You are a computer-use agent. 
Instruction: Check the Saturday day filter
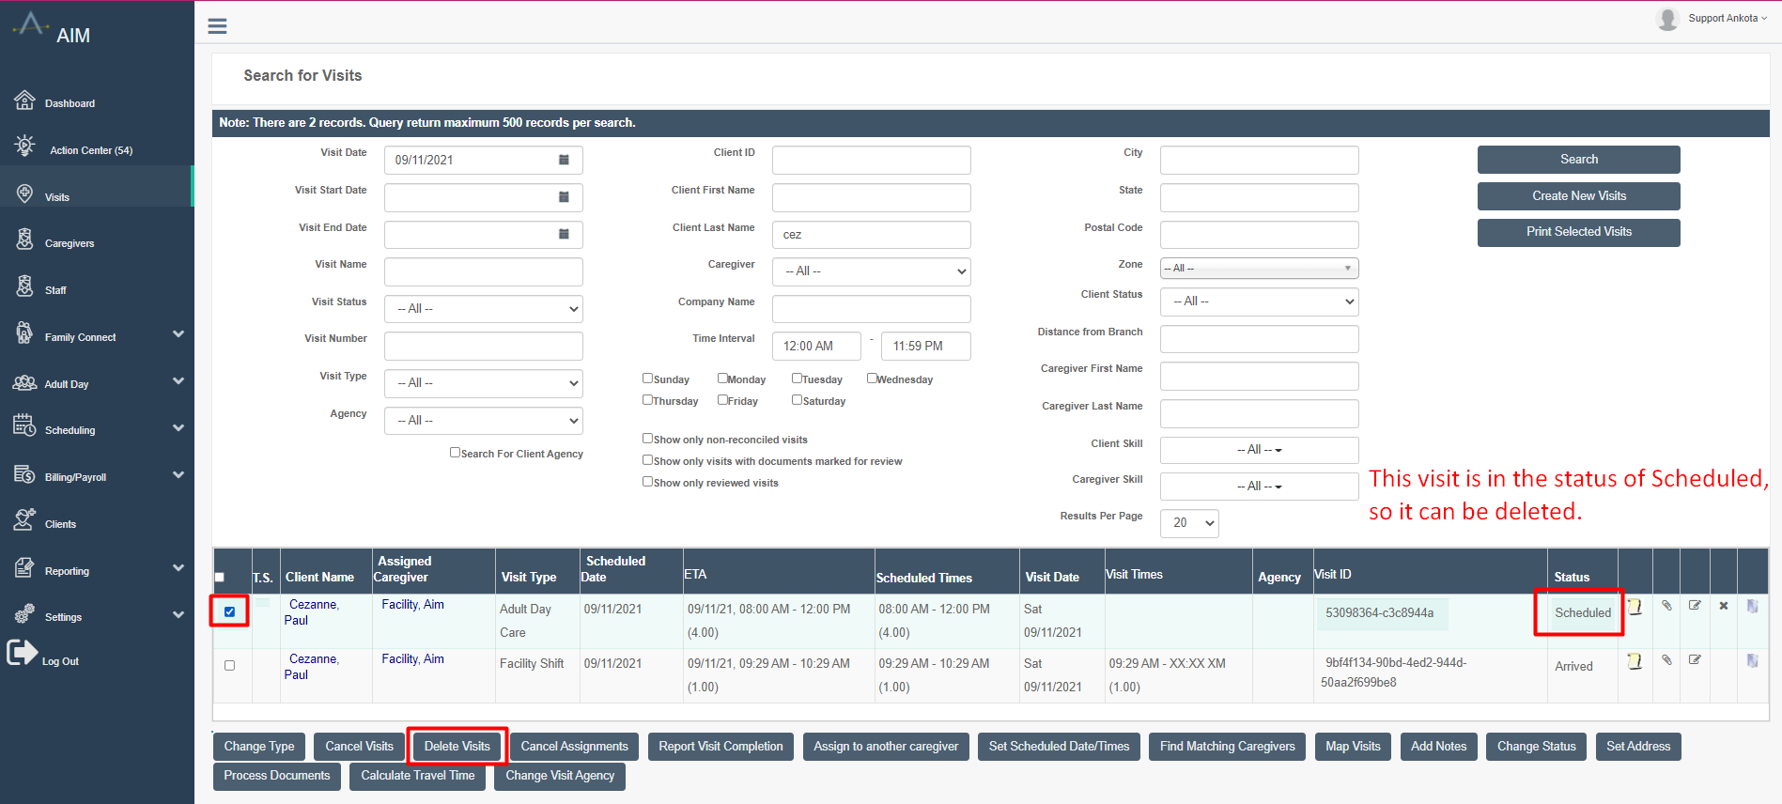[x=797, y=400]
